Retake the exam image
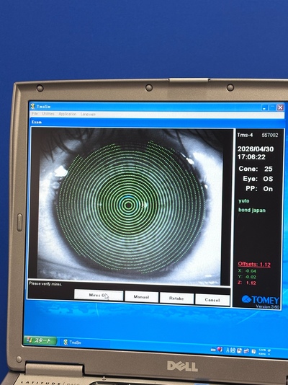 coord(176,298)
